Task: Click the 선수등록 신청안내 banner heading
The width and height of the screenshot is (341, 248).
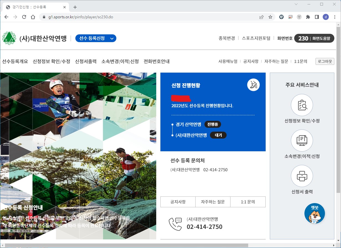Action: 22,207
